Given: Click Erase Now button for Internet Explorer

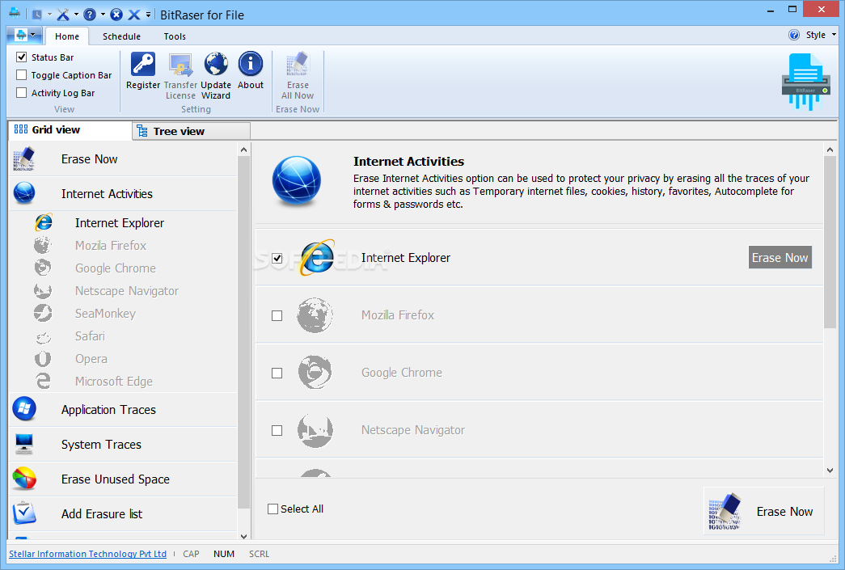Looking at the screenshot, I should (780, 258).
